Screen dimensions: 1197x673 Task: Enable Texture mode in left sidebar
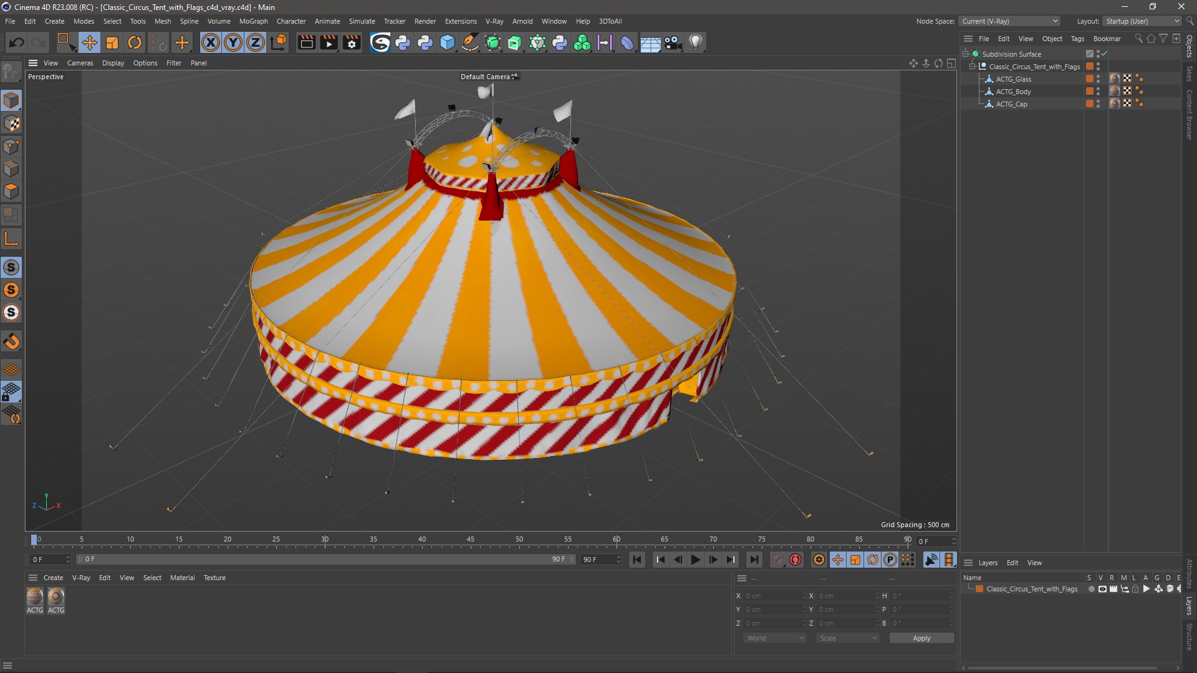click(x=11, y=123)
